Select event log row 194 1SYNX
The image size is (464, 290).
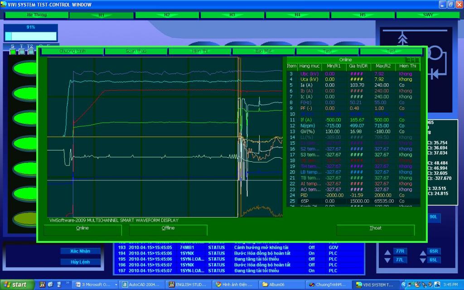239,253
